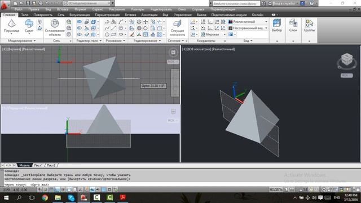The image size is (361, 203).
Task: Switch to the Аннотации ribbon tab
Action: click(x=149, y=15)
